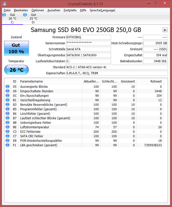
Task: Click the Schlecht... column header
Action: [x=109, y=81]
